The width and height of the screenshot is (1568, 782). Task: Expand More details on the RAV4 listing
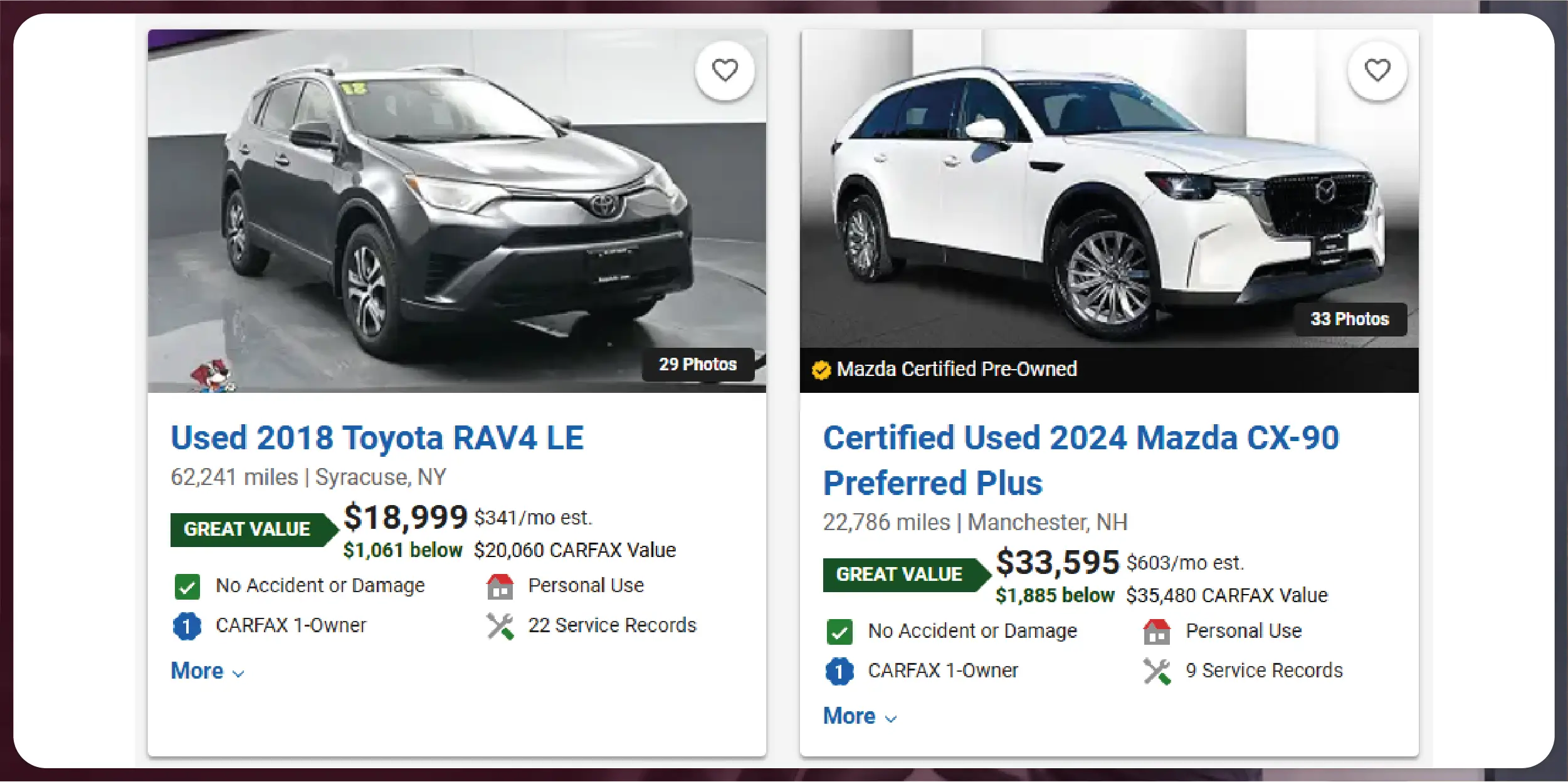[x=207, y=671]
